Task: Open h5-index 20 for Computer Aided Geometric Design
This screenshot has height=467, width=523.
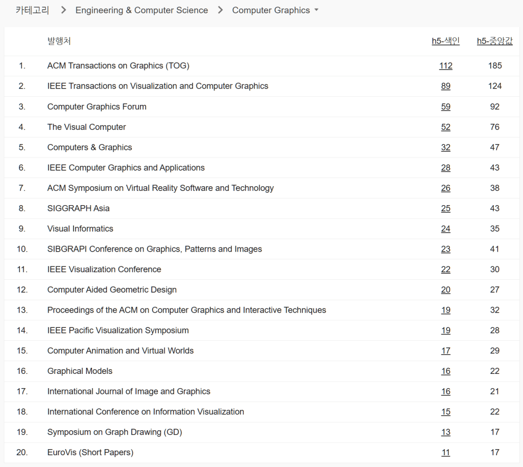Action: pos(445,290)
